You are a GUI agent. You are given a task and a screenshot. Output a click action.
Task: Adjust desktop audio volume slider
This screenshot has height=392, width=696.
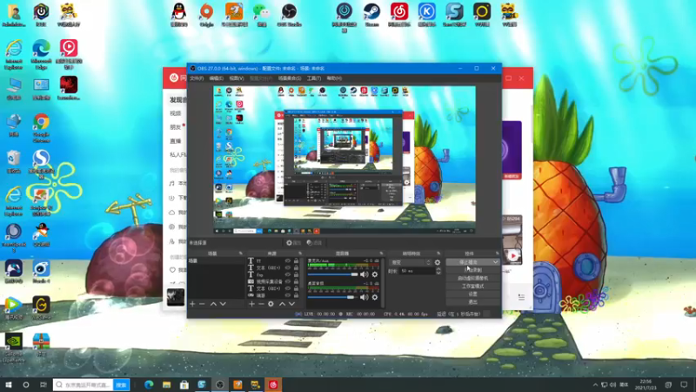click(333, 297)
